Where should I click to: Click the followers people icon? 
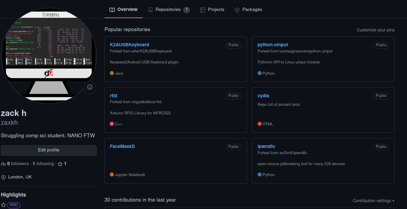[x=3, y=164]
